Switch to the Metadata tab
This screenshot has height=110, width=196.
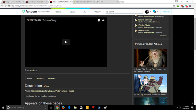[51, 78]
